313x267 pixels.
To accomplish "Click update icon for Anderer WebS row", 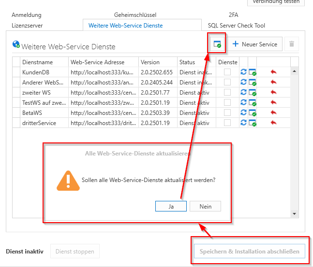I will point(252,83).
